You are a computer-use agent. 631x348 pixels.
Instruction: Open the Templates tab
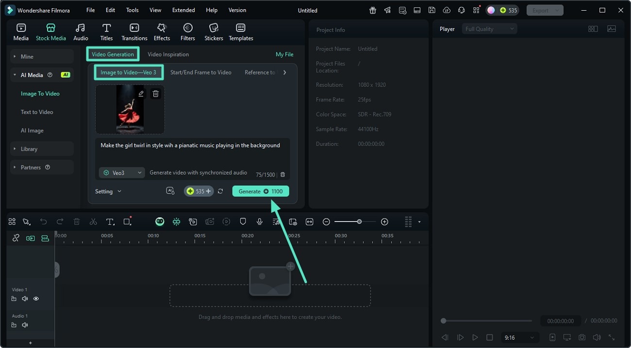coord(241,32)
